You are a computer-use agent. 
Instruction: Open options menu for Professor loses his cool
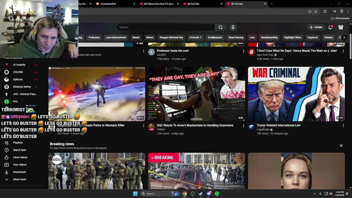coord(243,51)
